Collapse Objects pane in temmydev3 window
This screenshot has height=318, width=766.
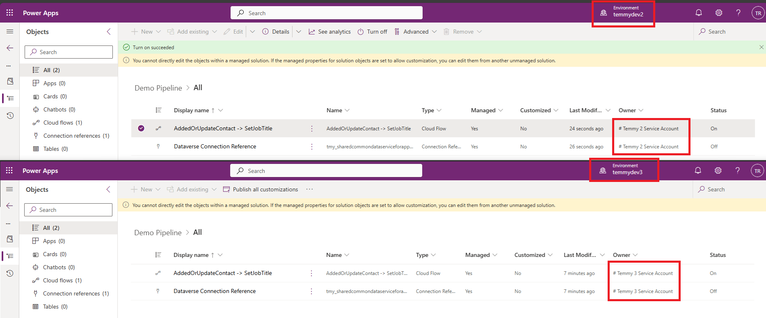108,189
